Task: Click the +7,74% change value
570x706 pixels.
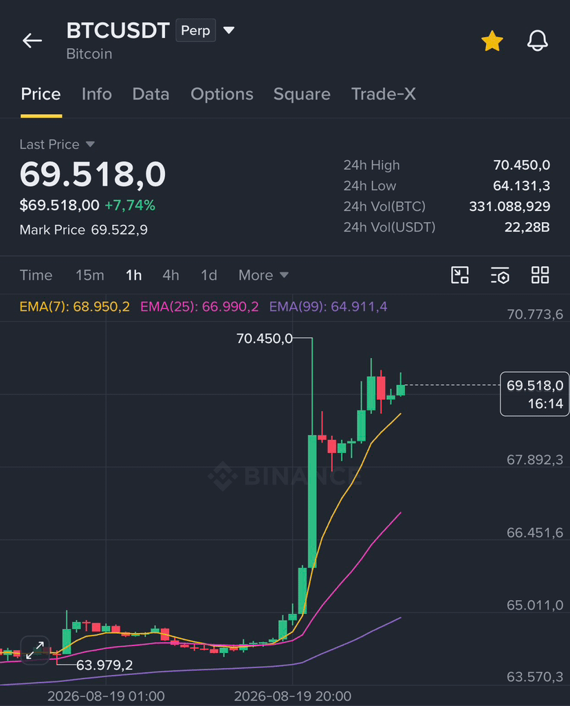Action: (x=130, y=206)
